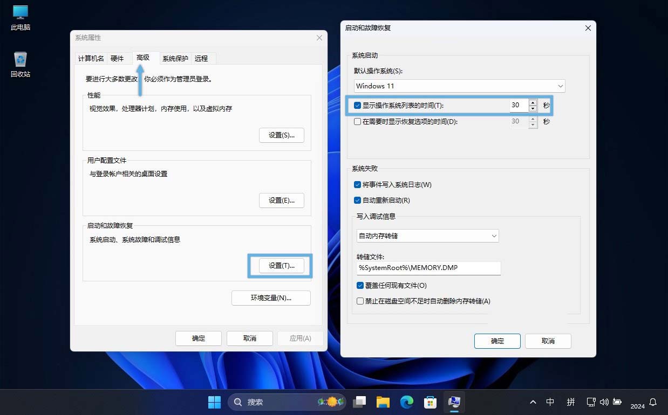Screen dimensions: 668x415
Task: Switch to the 计算机名 tab
Action: (91, 58)
